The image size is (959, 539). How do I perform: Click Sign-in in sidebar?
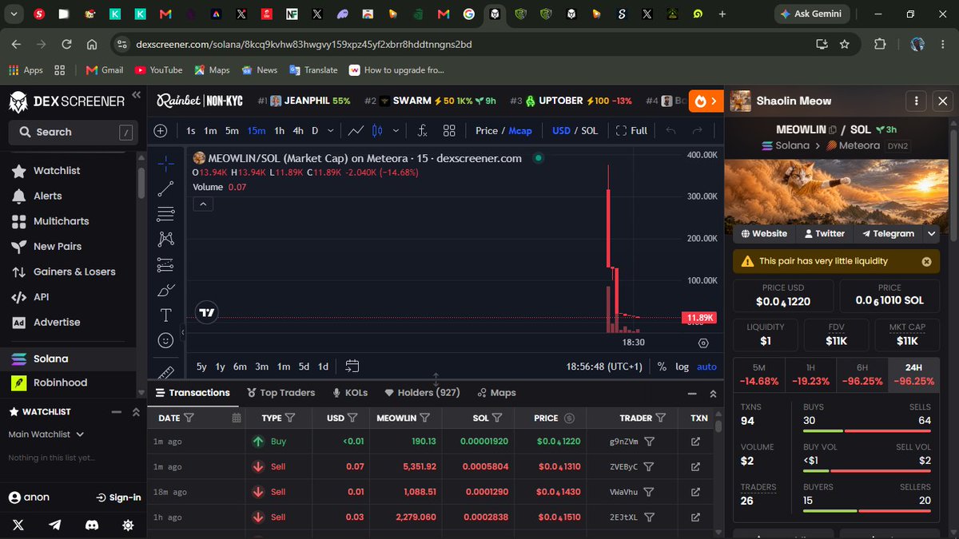[x=118, y=497]
